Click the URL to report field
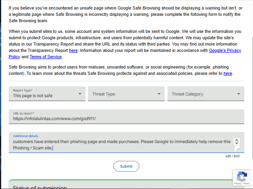Screen dimensions: 253x189 pos(127,116)
